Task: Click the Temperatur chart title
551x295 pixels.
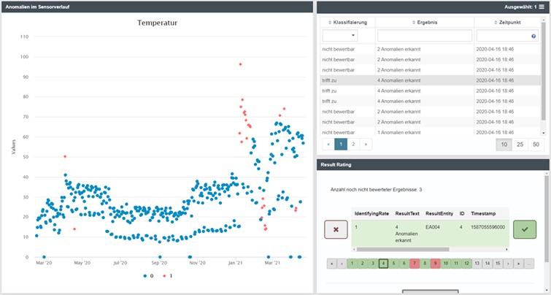Action: tap(157, 23)
